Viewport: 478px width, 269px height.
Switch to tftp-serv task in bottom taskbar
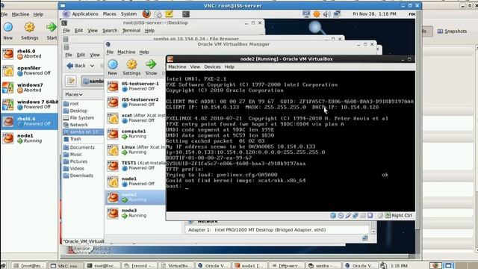click(287, 266)
